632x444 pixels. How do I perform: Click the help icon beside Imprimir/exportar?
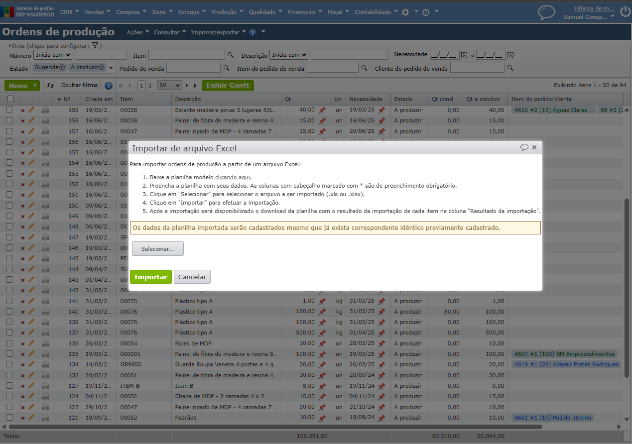pos(253,32)
